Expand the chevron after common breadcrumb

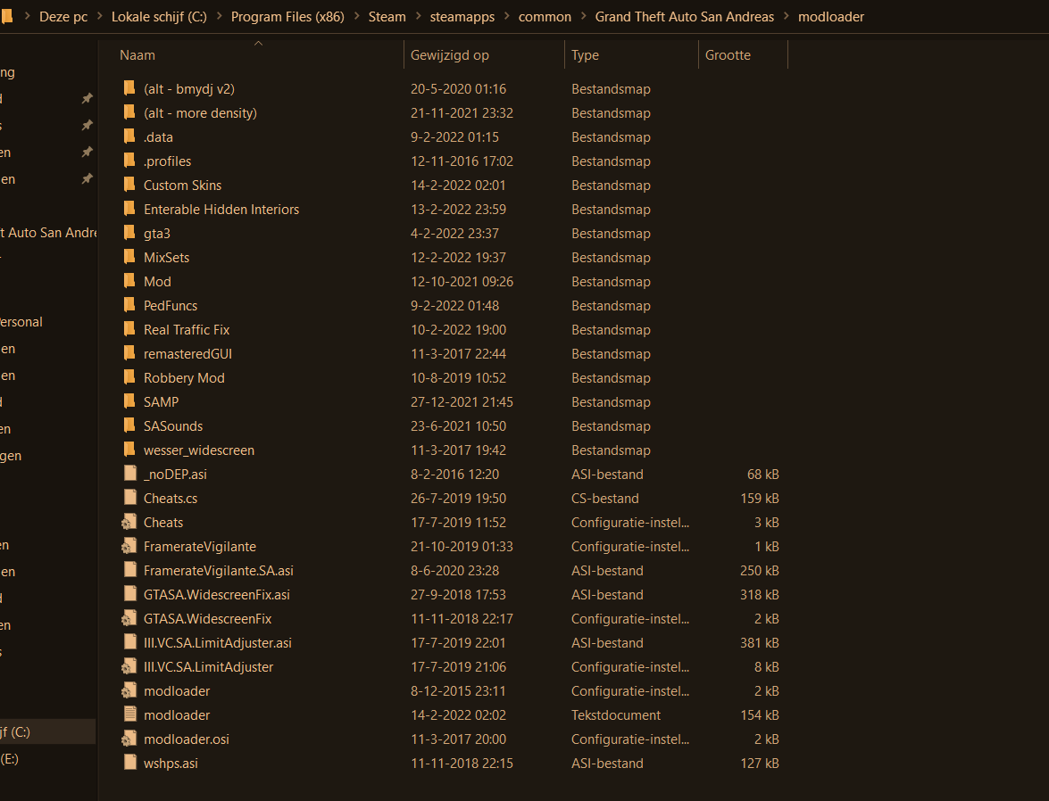583,16
